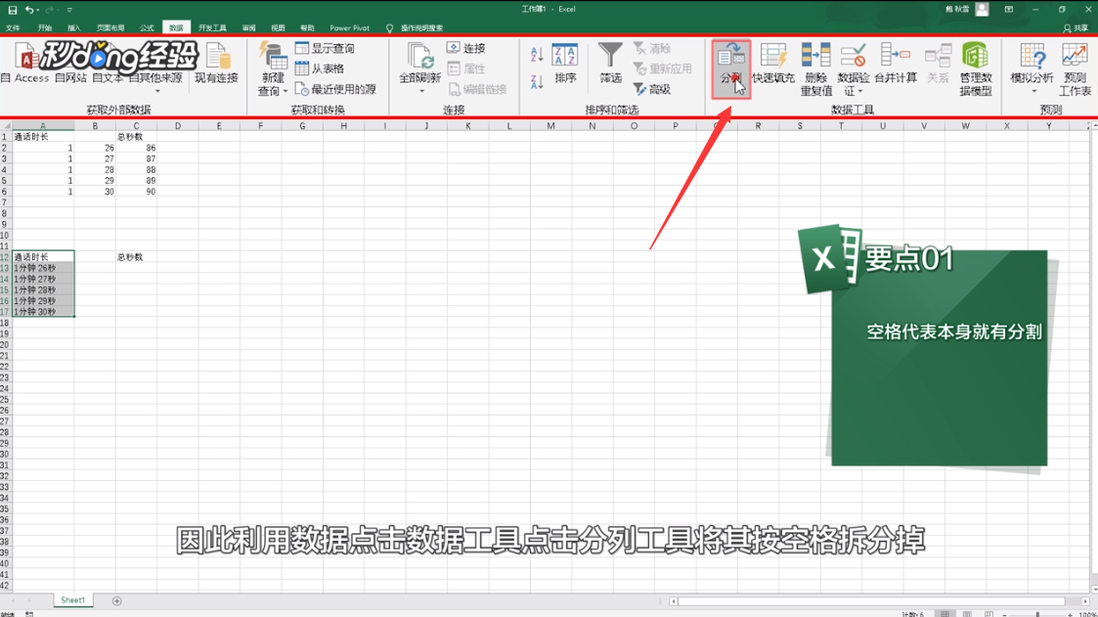Click 清除 to clear the filter

coord(652,48)
